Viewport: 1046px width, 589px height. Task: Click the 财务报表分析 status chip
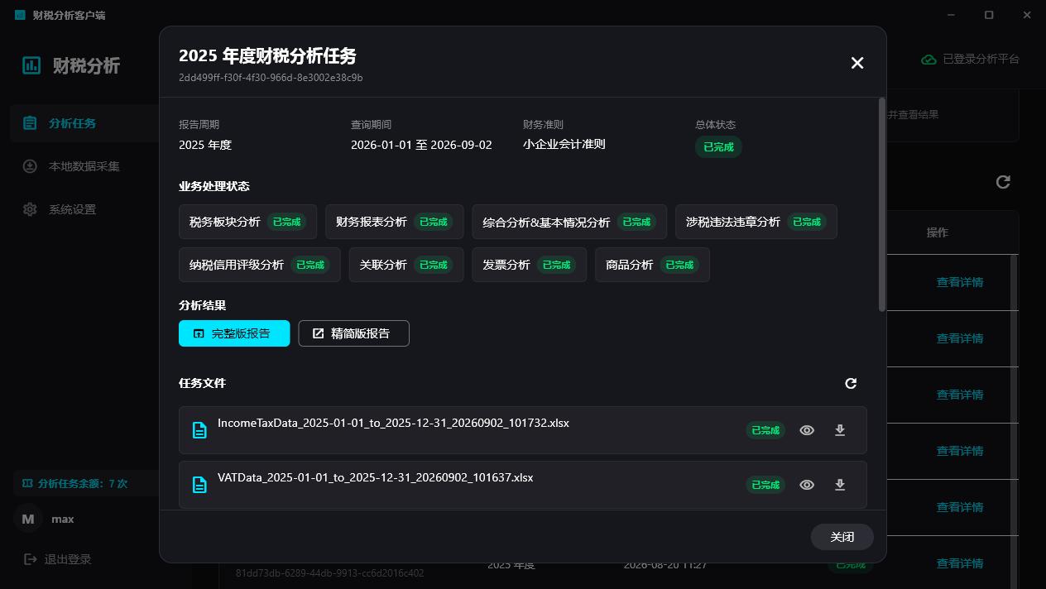394,222
